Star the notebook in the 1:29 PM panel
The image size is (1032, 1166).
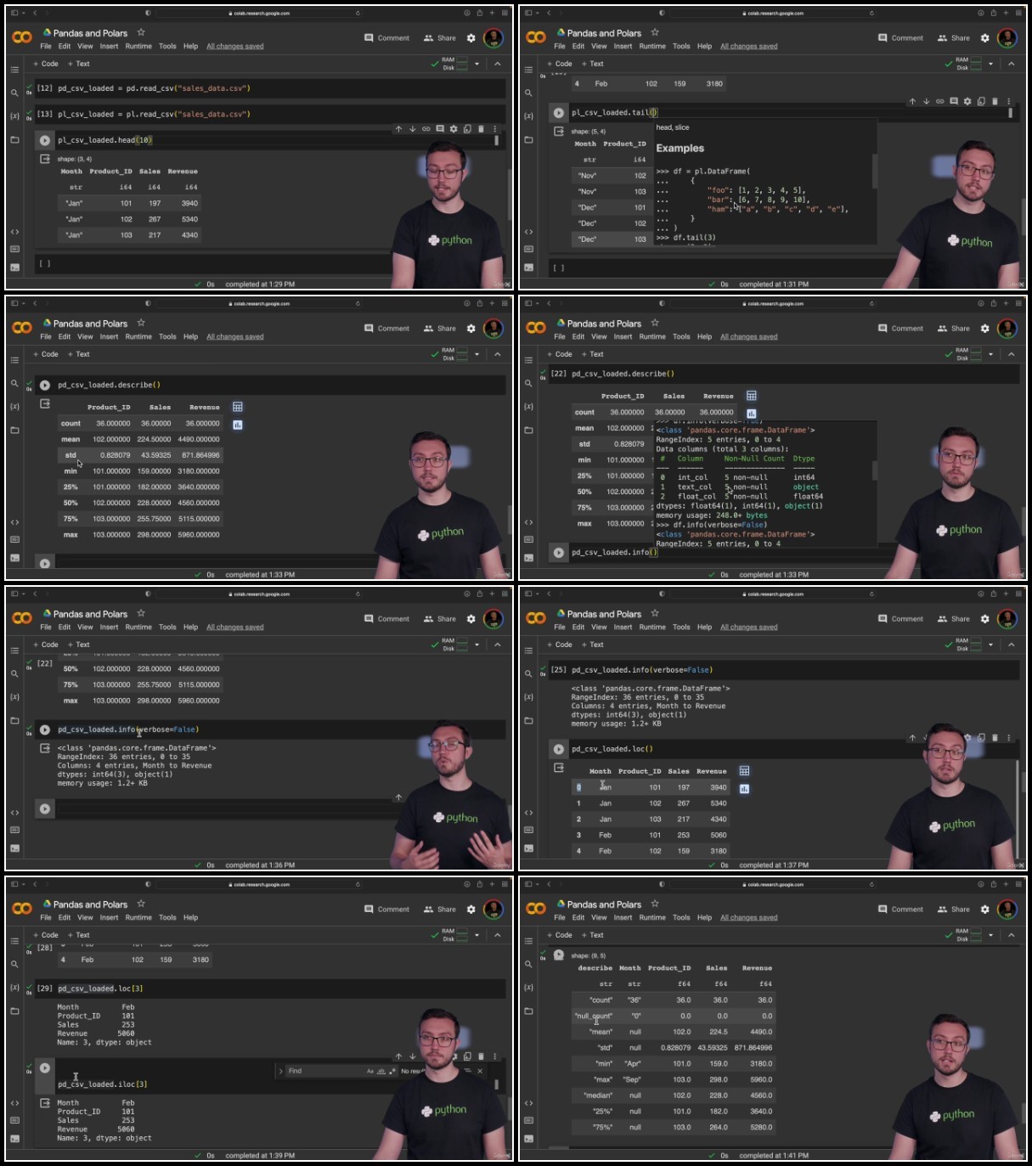(x=141, y=32)
